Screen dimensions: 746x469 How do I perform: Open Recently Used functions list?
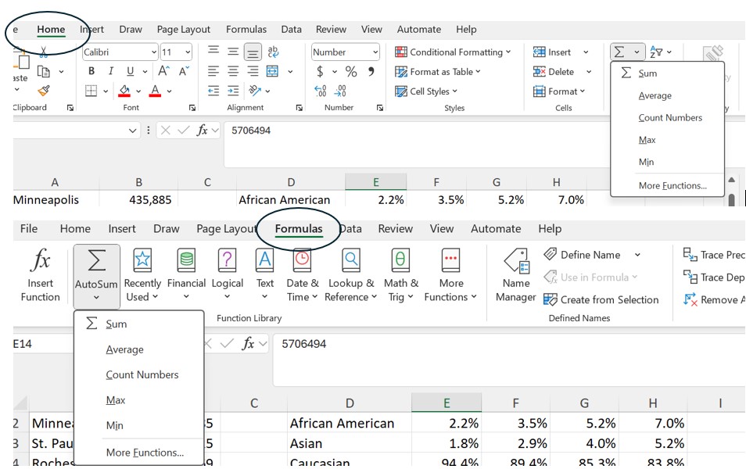pyautogui.click(x=142, y=275)
